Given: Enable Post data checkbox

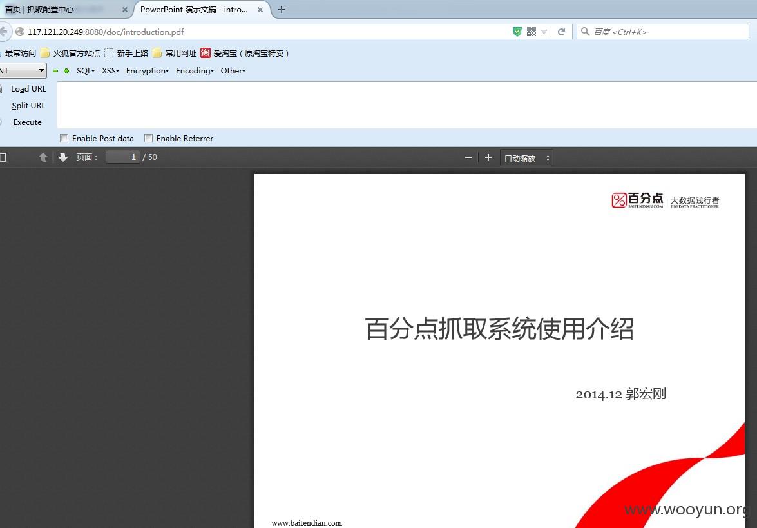Looking at the screenshot, I should pyautogui.click(x=64, y=138).
